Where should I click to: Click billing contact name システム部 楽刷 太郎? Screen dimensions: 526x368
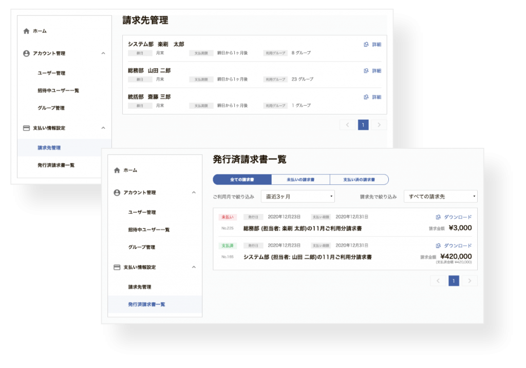[156, 44]
